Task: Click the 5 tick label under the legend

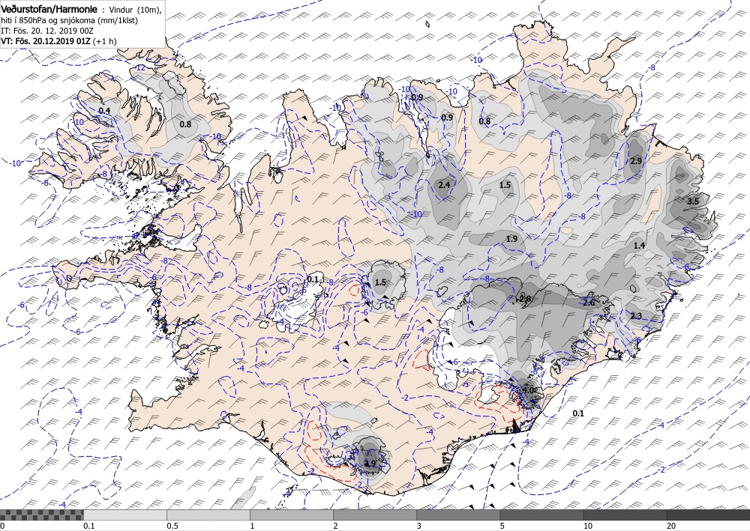Action: pyautogui.click(x=502, y=527)
